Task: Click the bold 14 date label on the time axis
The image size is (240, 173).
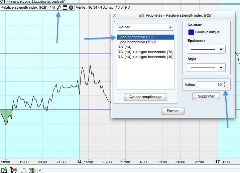Action: pos(79,162)
